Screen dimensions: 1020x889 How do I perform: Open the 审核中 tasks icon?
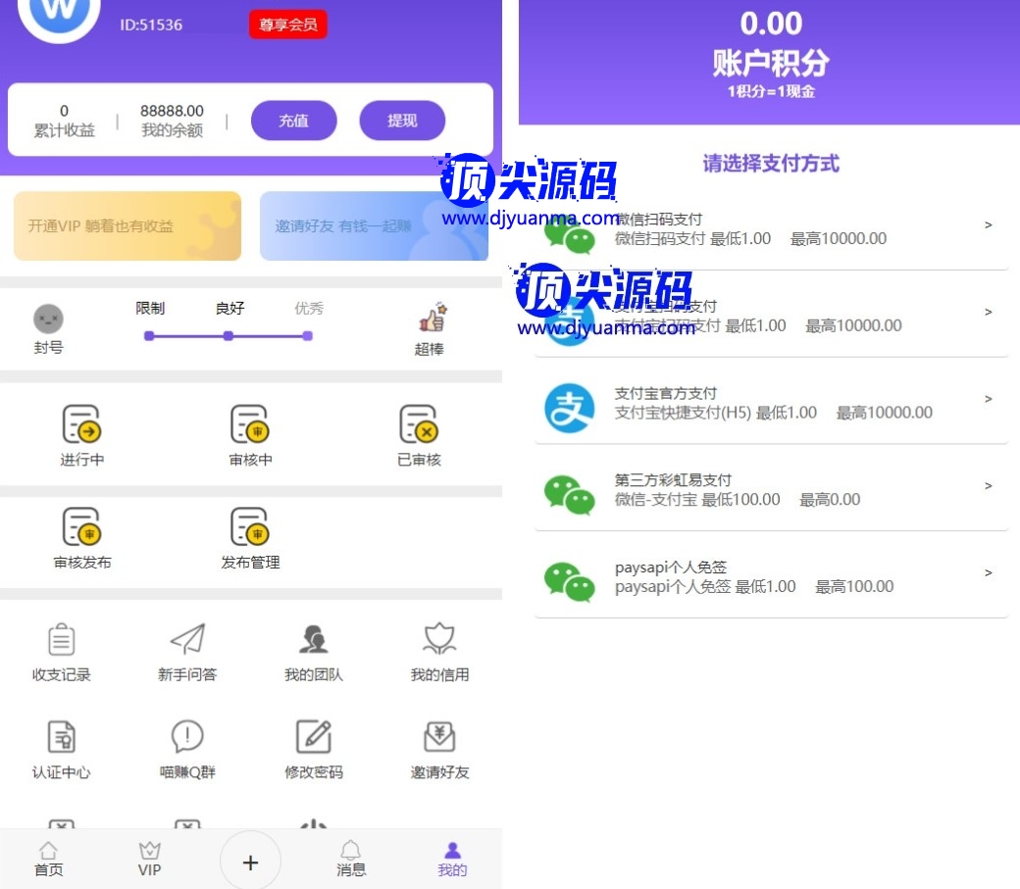(250, 424)
